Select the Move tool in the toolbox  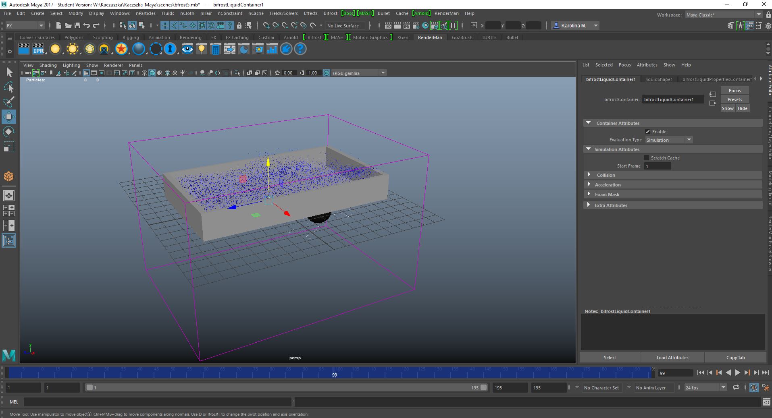pyautogui.click(x=9, y=117)
